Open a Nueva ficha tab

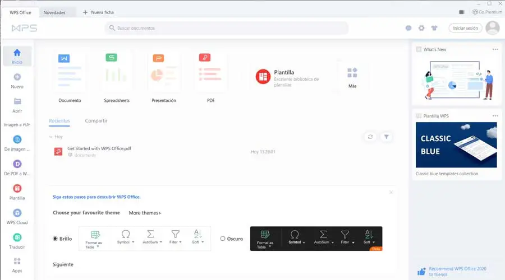[98, 12]
